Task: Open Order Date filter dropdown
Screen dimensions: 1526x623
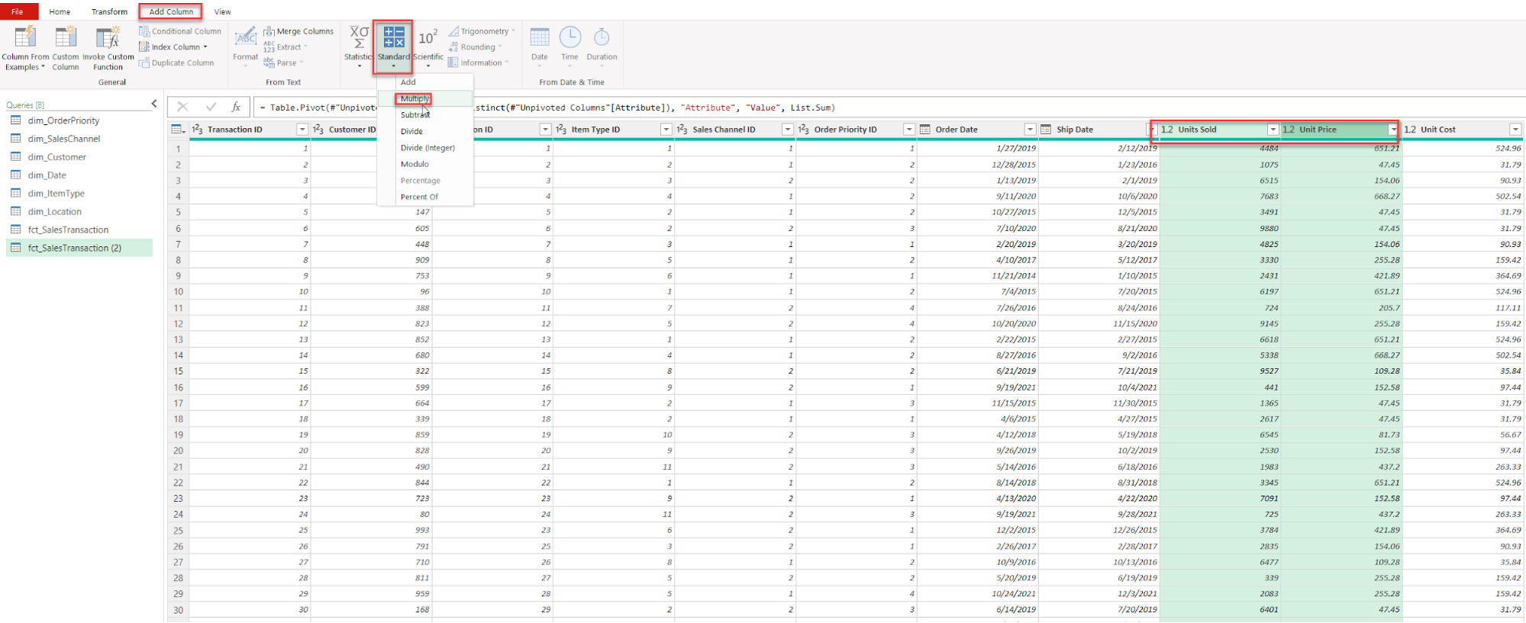Action: 1031,130
